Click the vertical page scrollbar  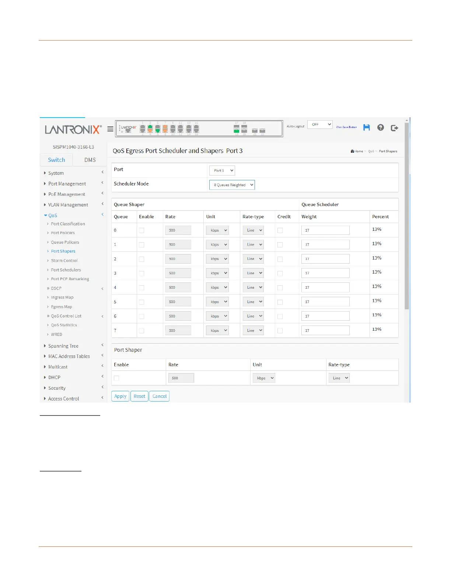tap(407, 221)
